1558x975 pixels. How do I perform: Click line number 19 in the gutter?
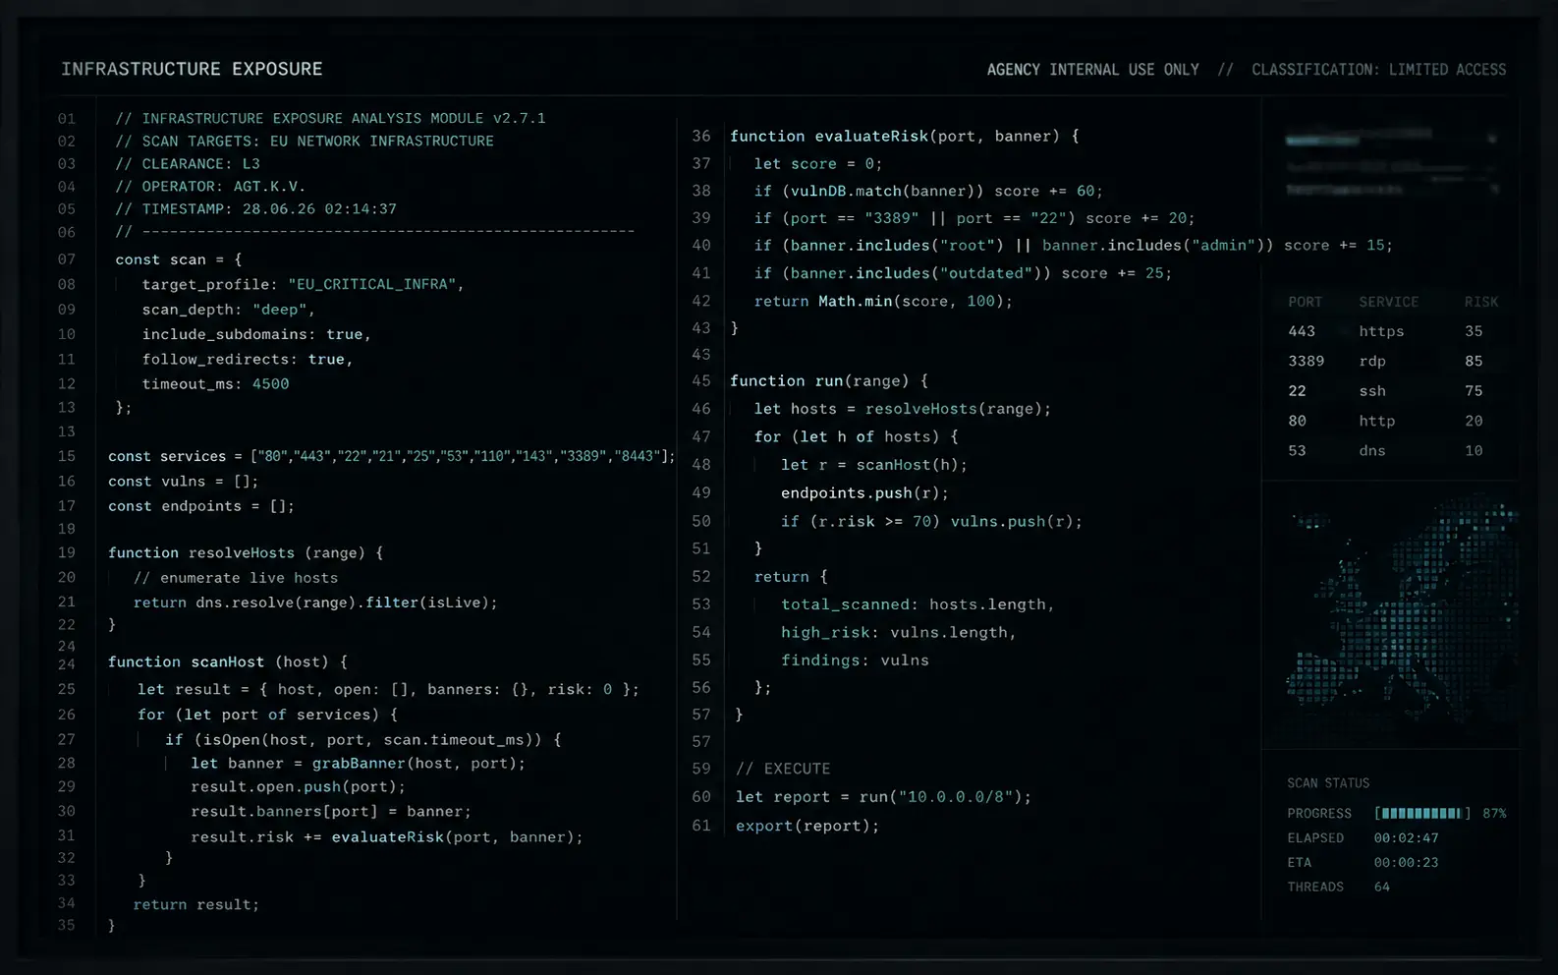[x=67, y=552]
